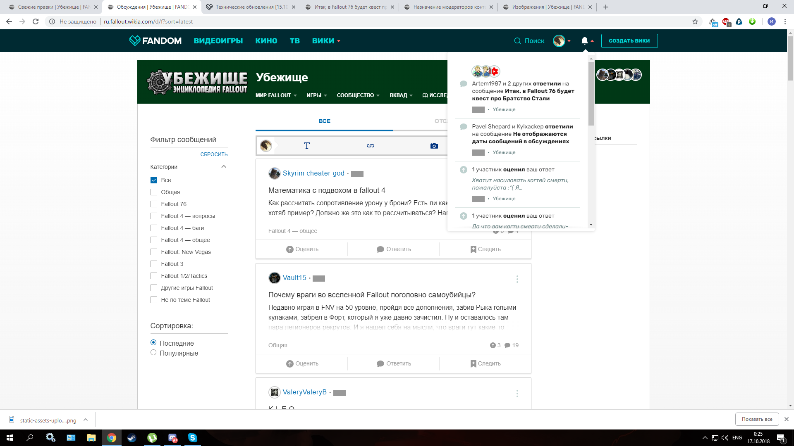Viewport: 794px width, 446px height.
Task: Select the Популярные sort option
Action: tap(153, 352)
